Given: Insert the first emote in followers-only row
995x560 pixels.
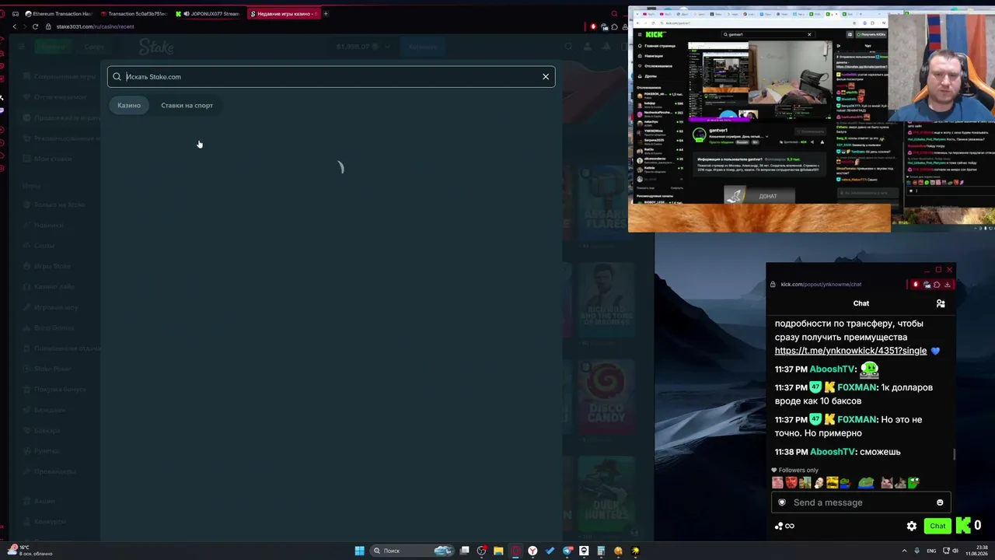Looking at the screenshot, I should pyautogui.click(x=777, y=483).
